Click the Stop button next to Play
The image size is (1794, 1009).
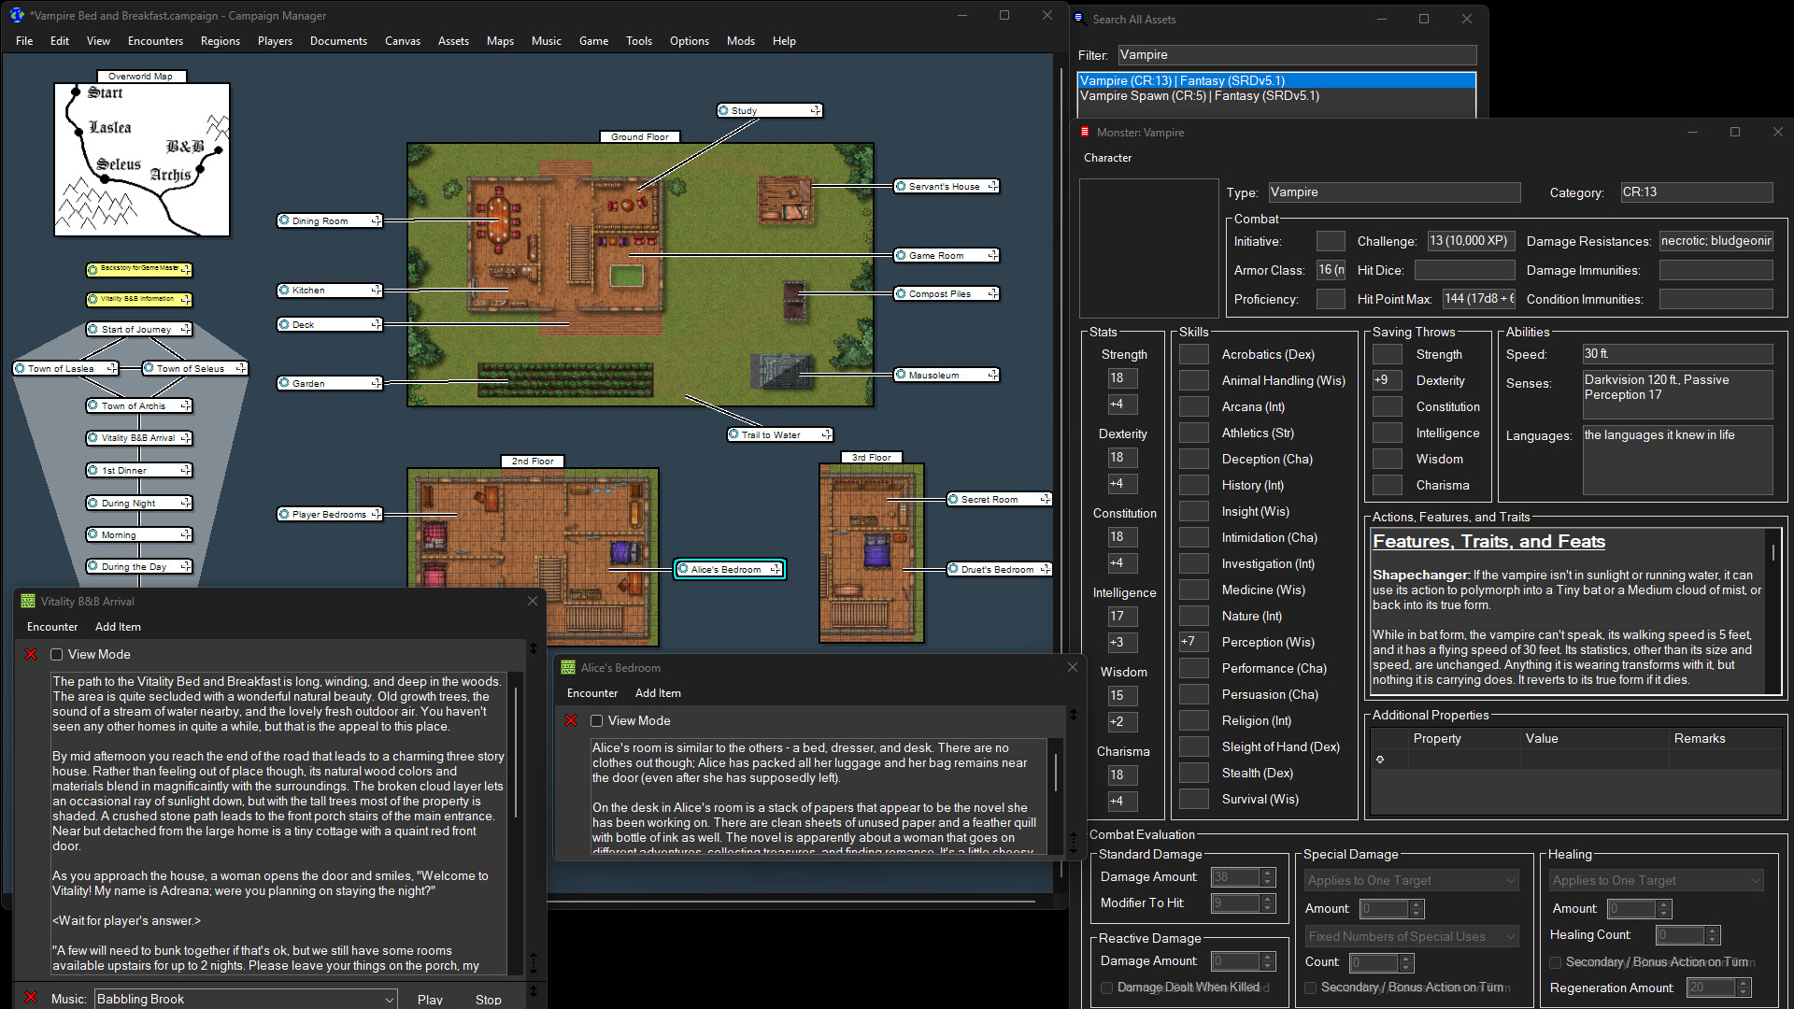pyautogui.click(x=489, y=999)
